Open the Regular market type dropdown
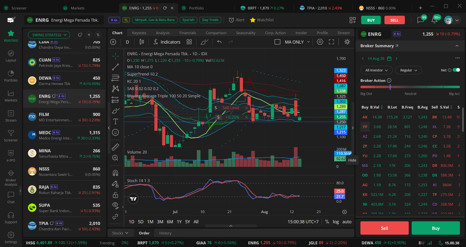 [x=409, y=70]
